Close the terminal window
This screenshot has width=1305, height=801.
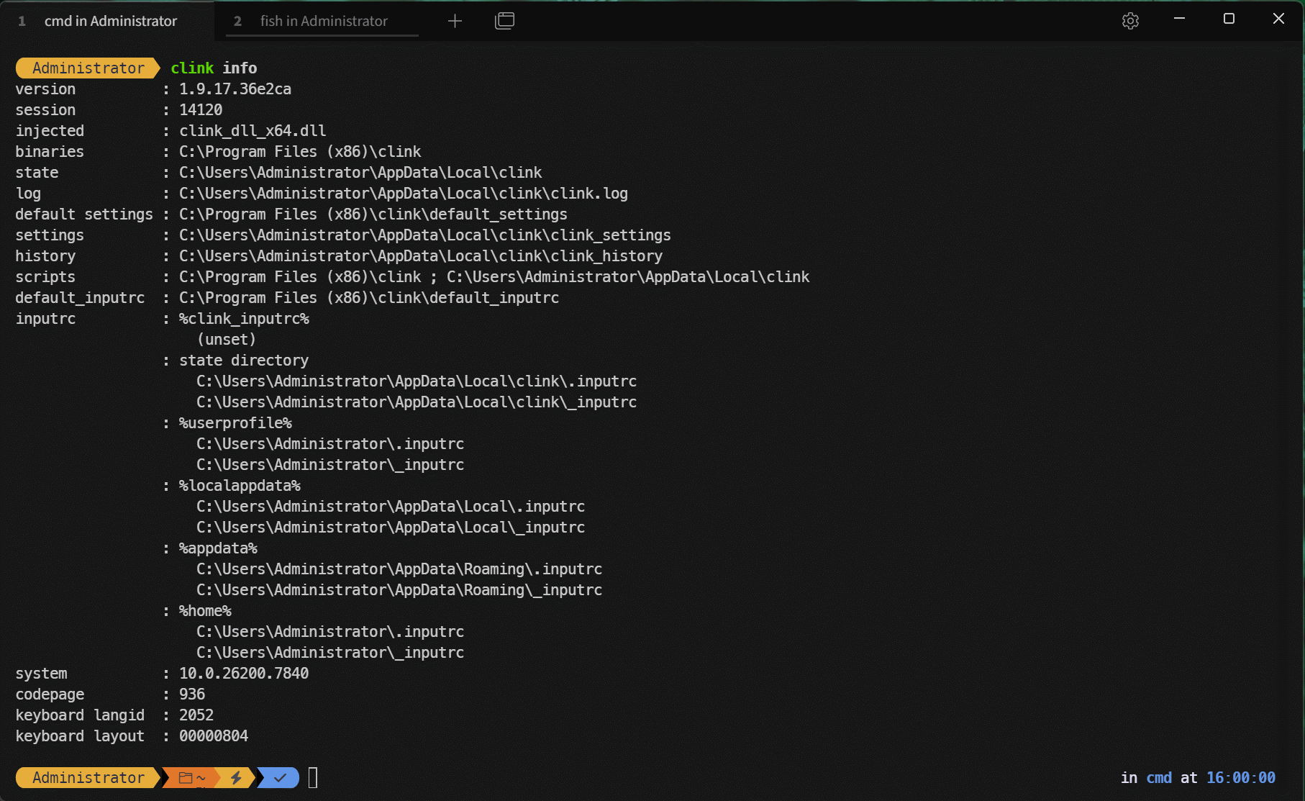(x=1278, y=19)
